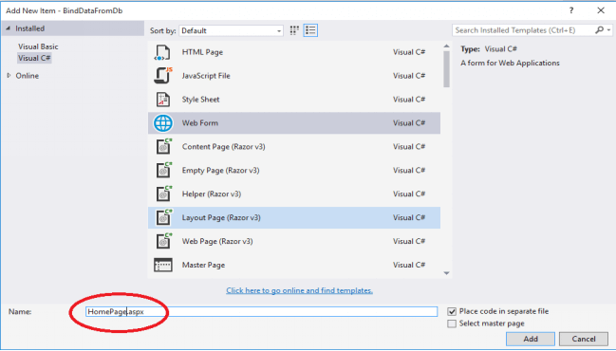
Task: Switch to small icons list view
Action: click(310, 30)
